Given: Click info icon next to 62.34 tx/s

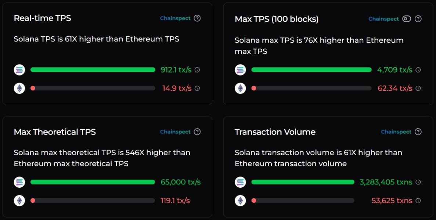Looking at the screenshot, I should click(418, 88).
